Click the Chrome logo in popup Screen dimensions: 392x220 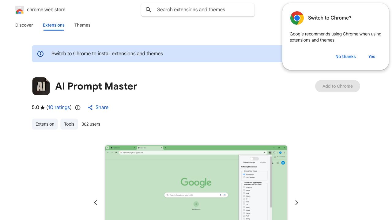[x=297, y=18]
